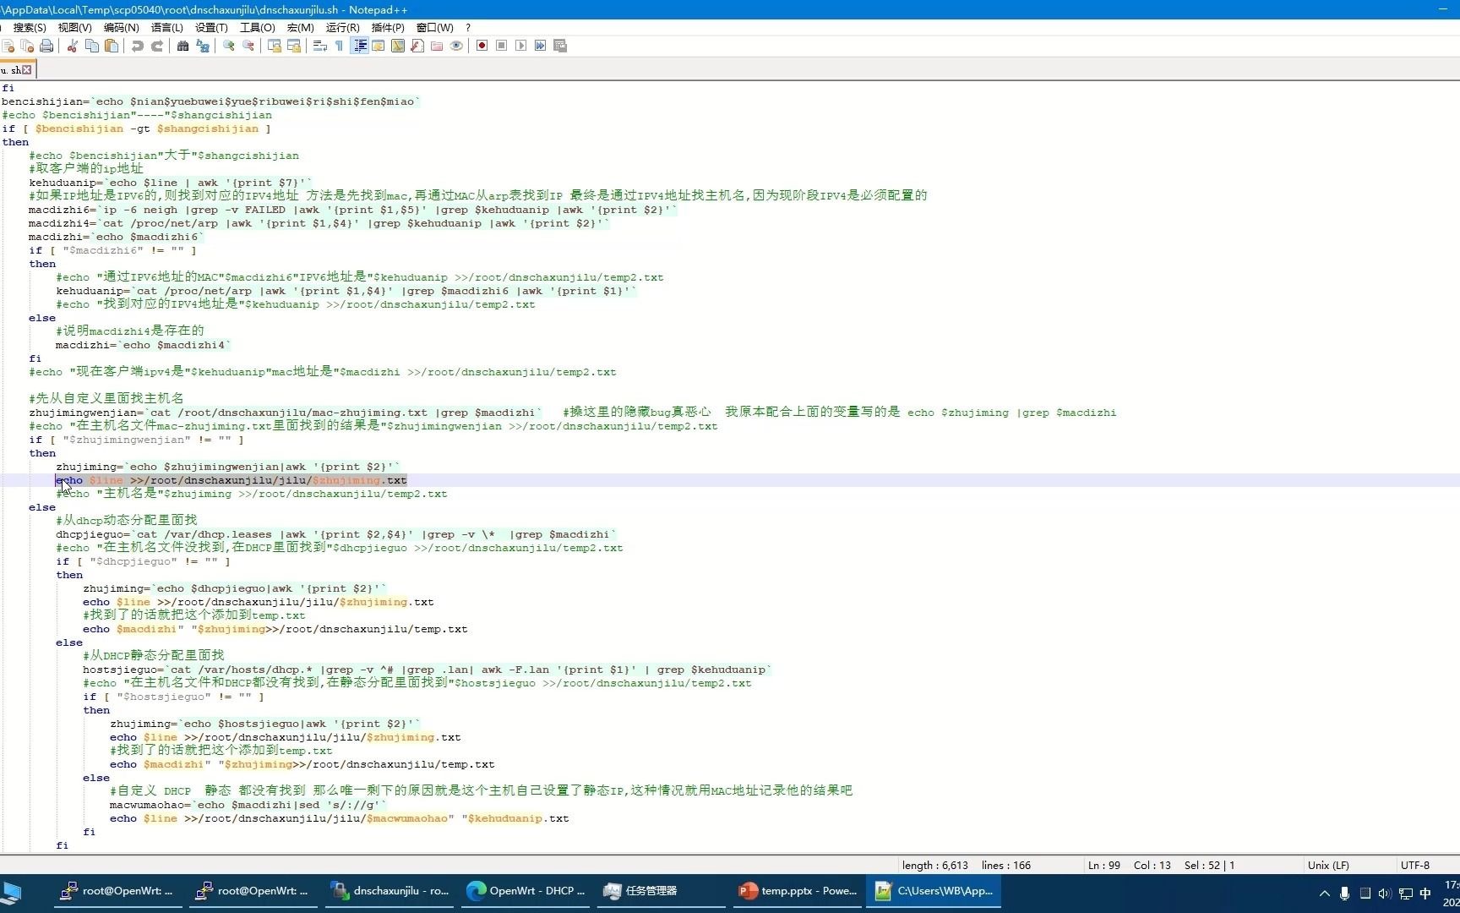
Task: Open the 窗口(W) menu
Action: [435, 27]
